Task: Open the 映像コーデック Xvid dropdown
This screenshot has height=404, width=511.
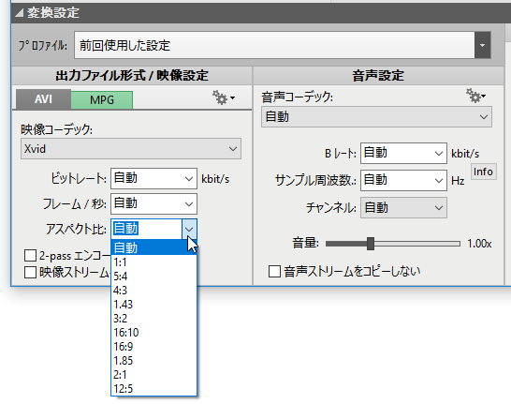Action: coord(131,149)
